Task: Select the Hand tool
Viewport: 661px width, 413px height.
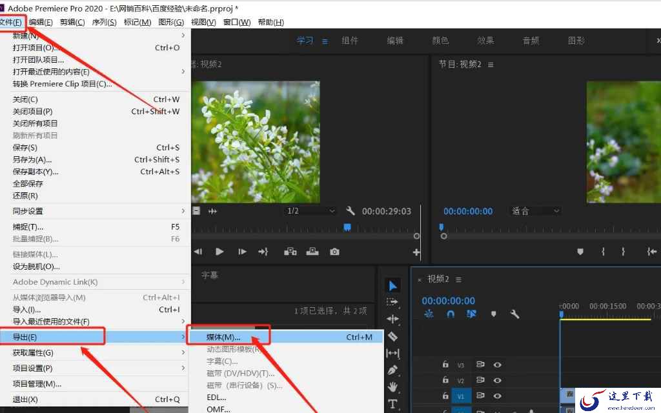Action: pyautogui.click(x=392, y=387)
